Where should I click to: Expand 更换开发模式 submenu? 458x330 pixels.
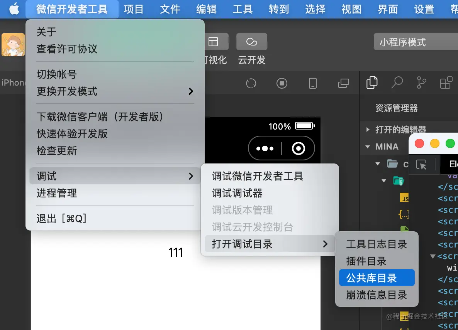pos(115,91)
